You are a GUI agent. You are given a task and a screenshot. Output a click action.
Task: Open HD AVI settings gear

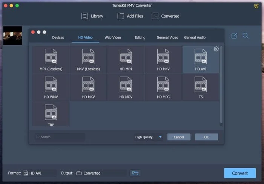(x=216, y=49)
